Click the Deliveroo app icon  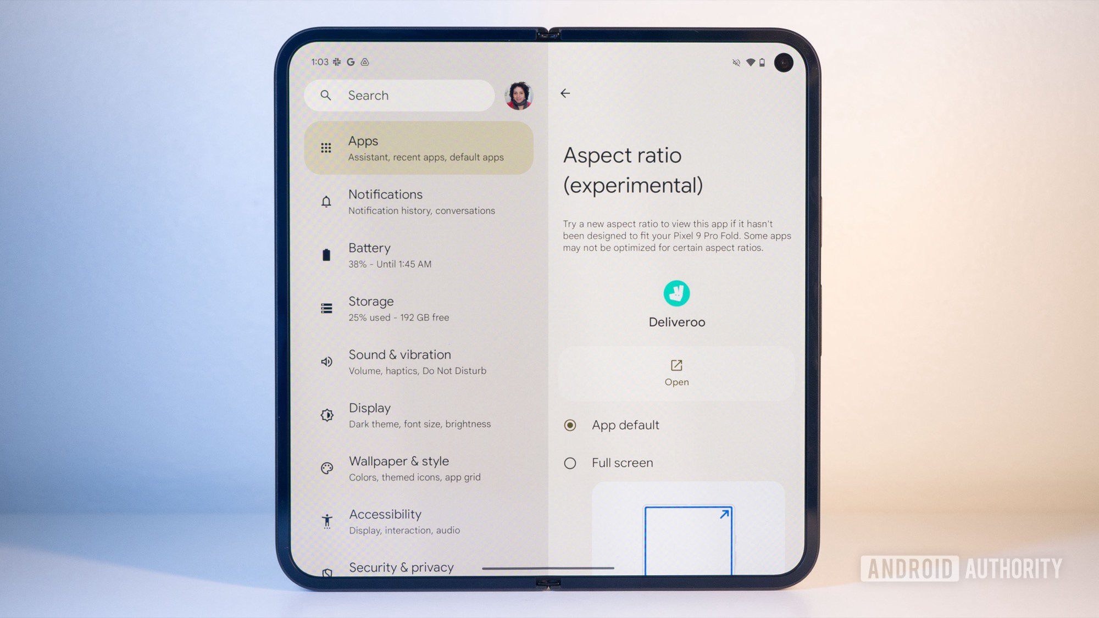click(675, 293)
